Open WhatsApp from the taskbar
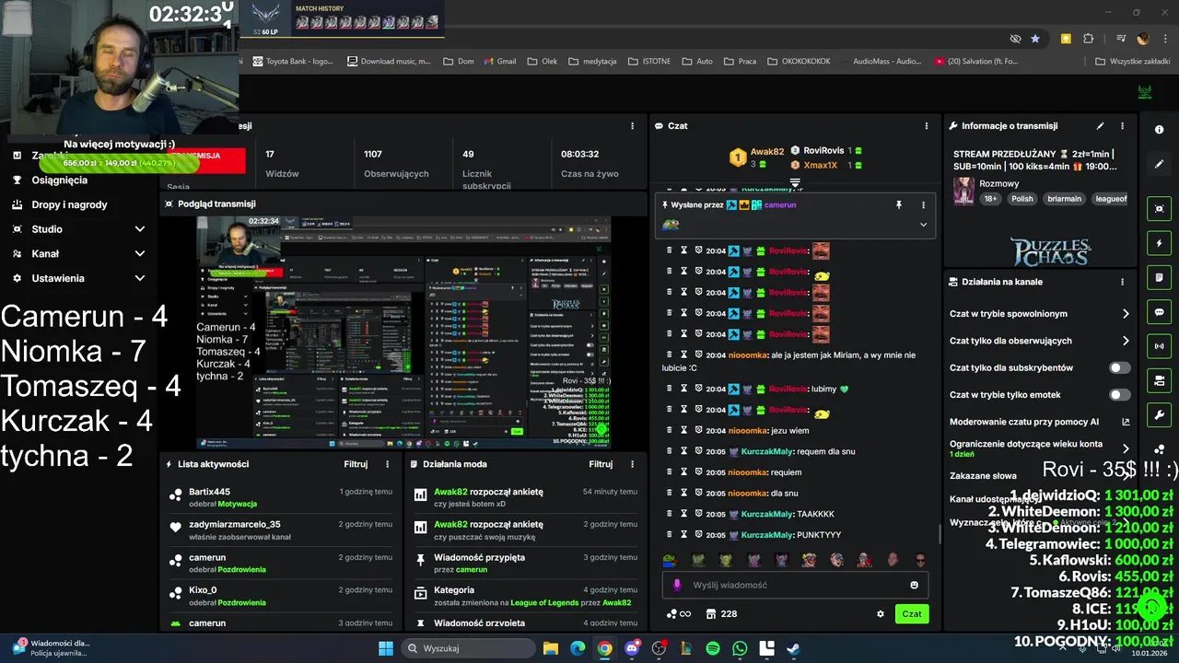Viewport: 1179px width, 663px height. (x=740, y=648)
